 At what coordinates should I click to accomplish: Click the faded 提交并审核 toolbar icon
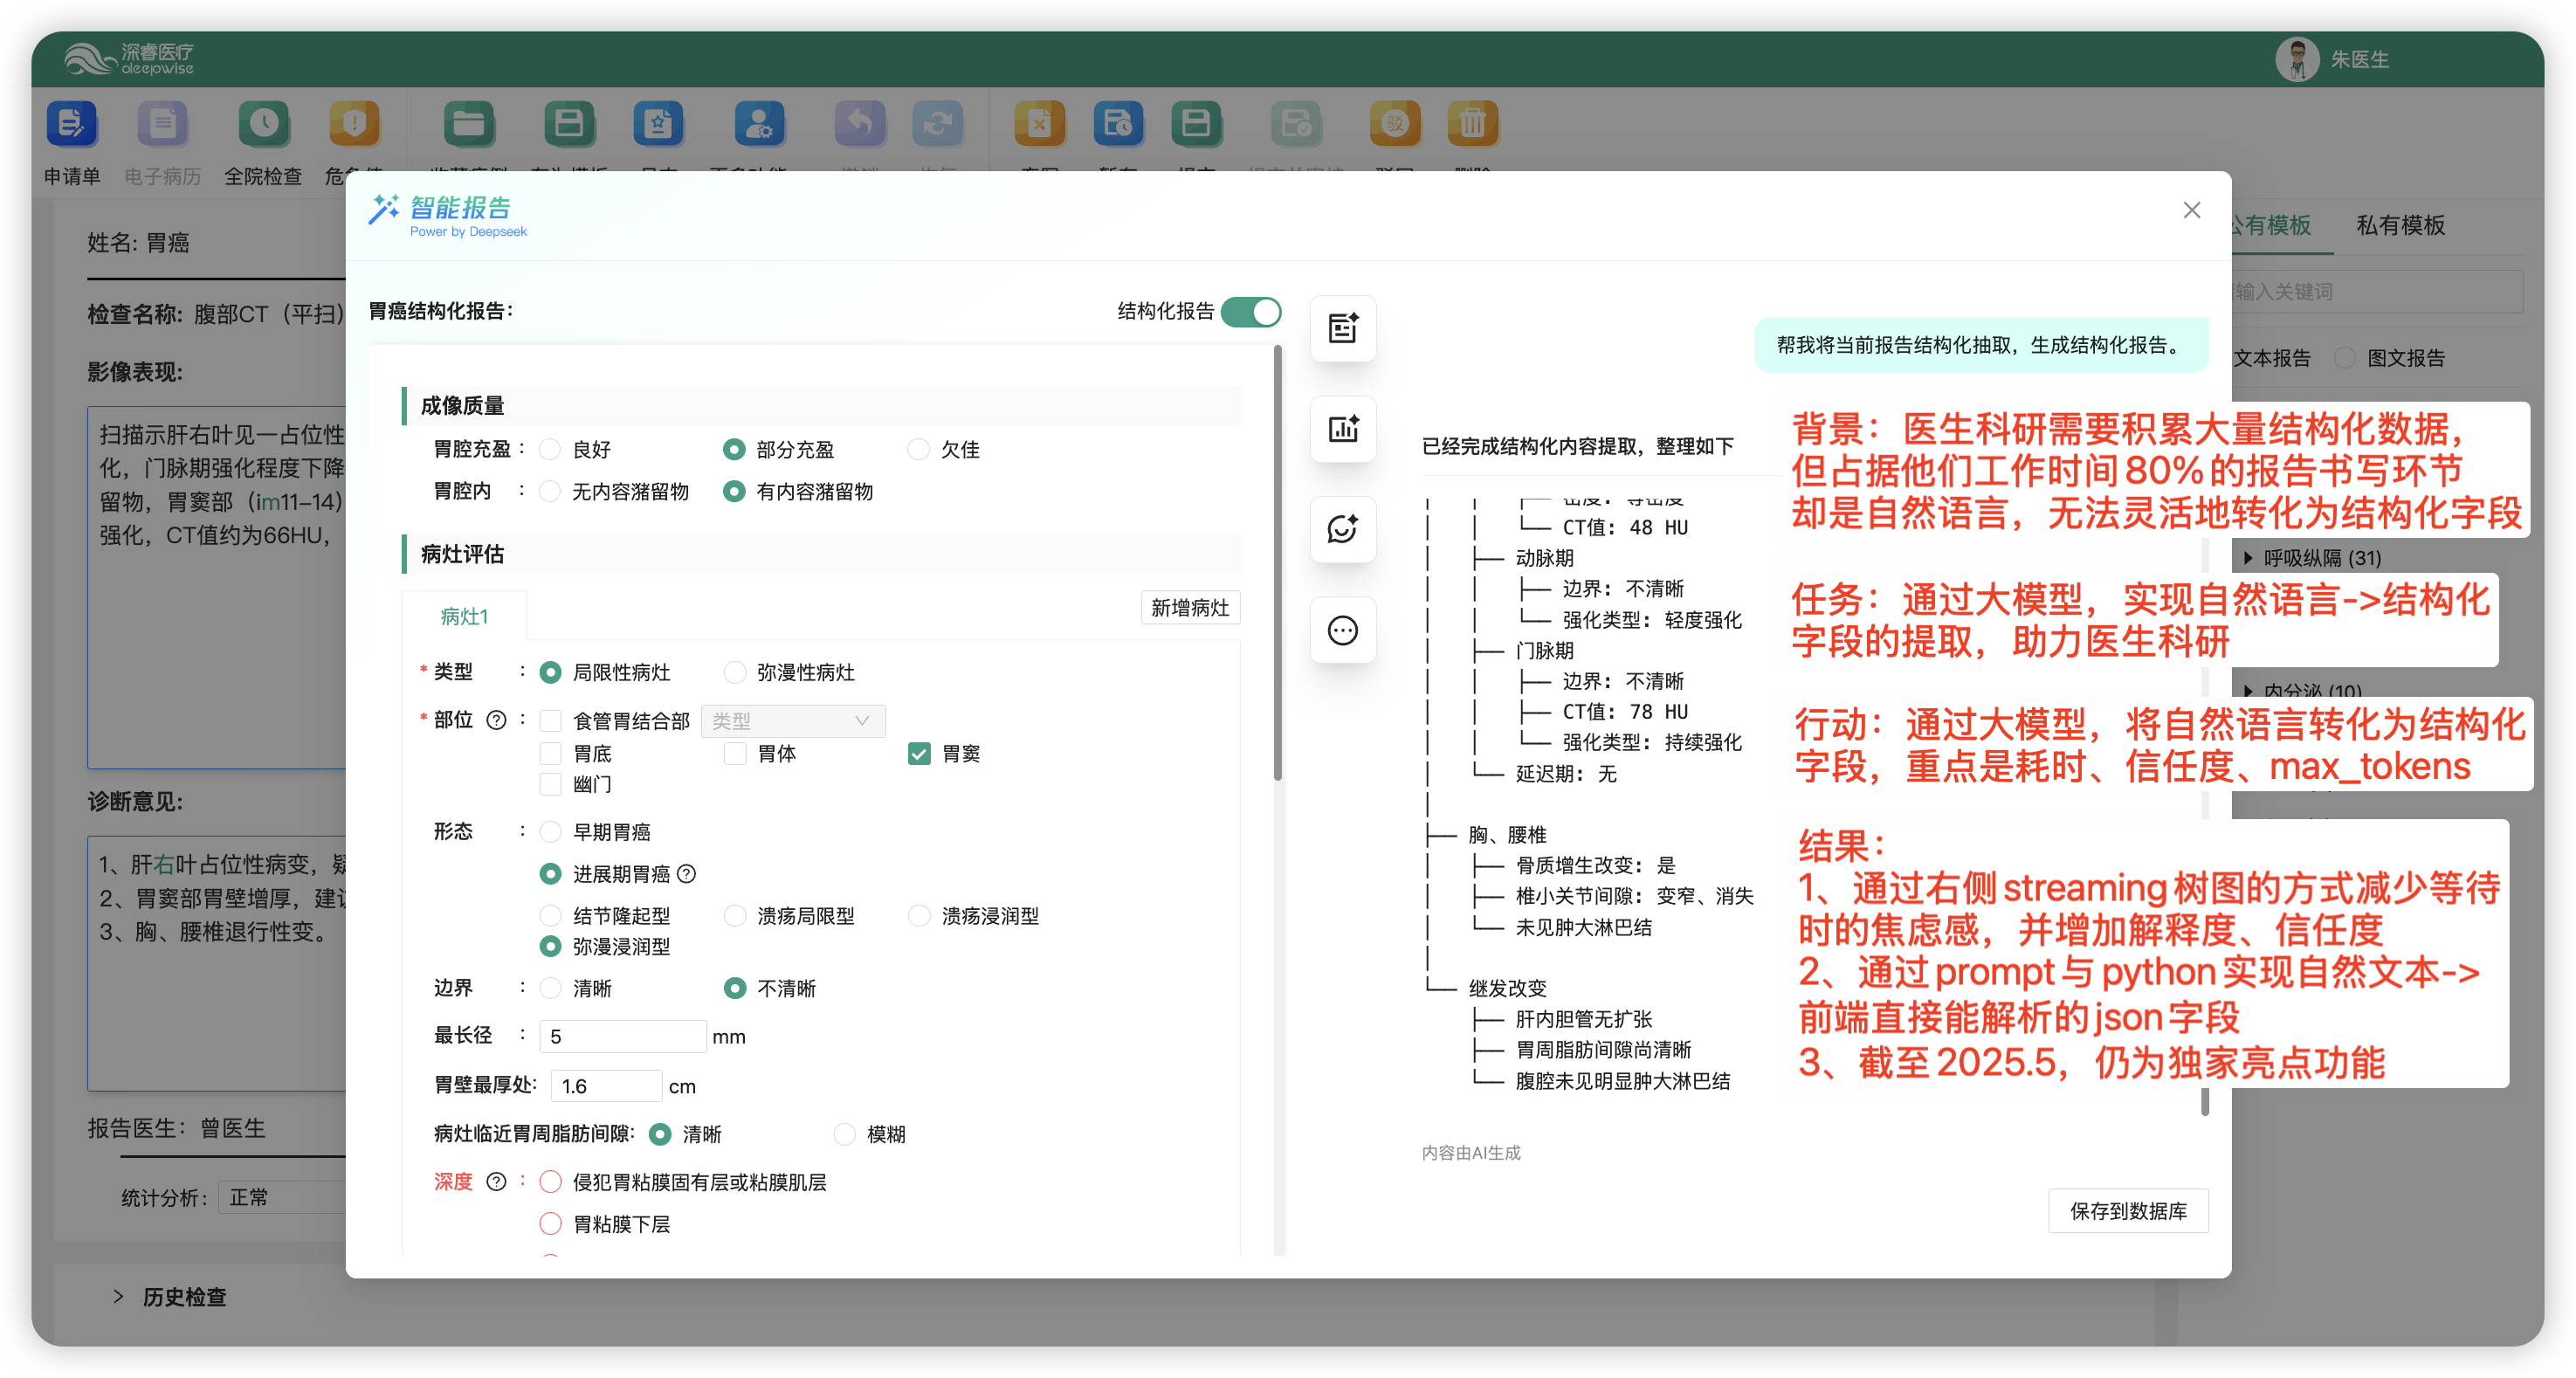click(x=1296, y=124)
